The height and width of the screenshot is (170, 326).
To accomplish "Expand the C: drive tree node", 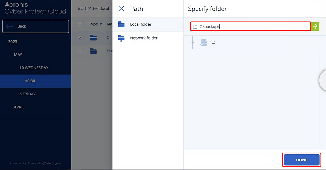I will point(193,42).
